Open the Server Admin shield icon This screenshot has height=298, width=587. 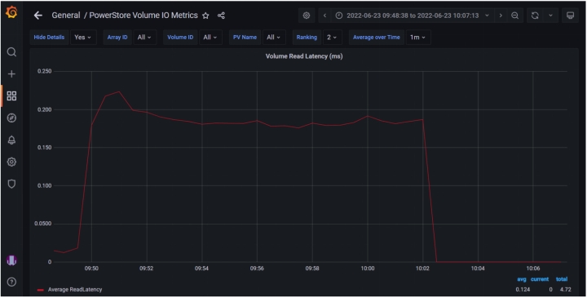point(11,184)
